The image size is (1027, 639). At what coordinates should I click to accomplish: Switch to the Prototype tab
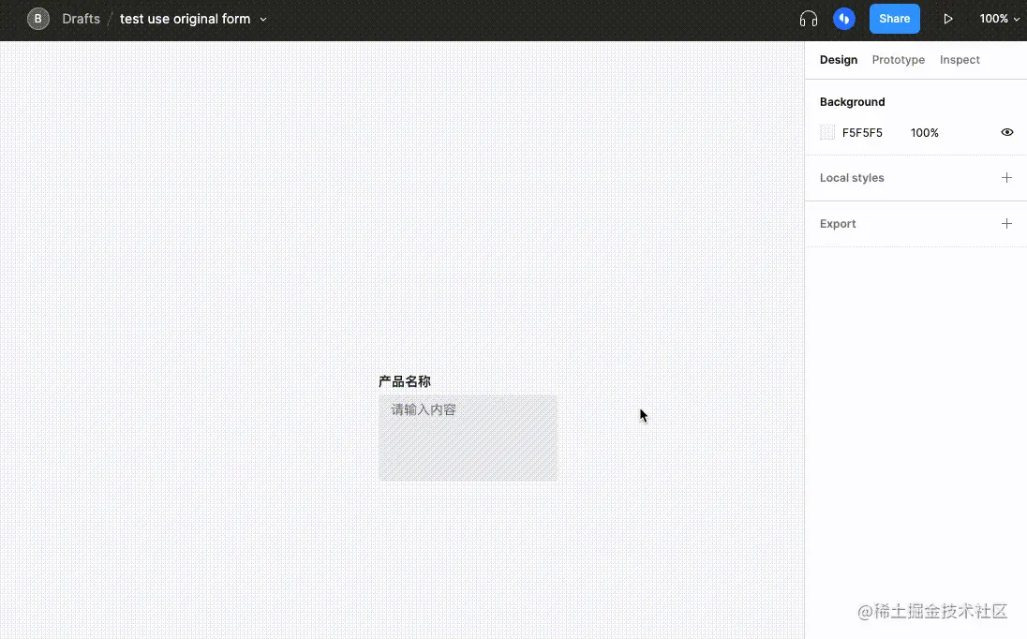(x=898, y=60)
